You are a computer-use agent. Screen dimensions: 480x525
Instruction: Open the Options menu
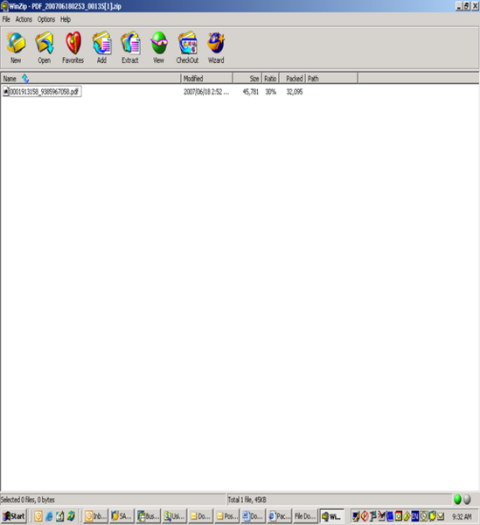[46, 19]
